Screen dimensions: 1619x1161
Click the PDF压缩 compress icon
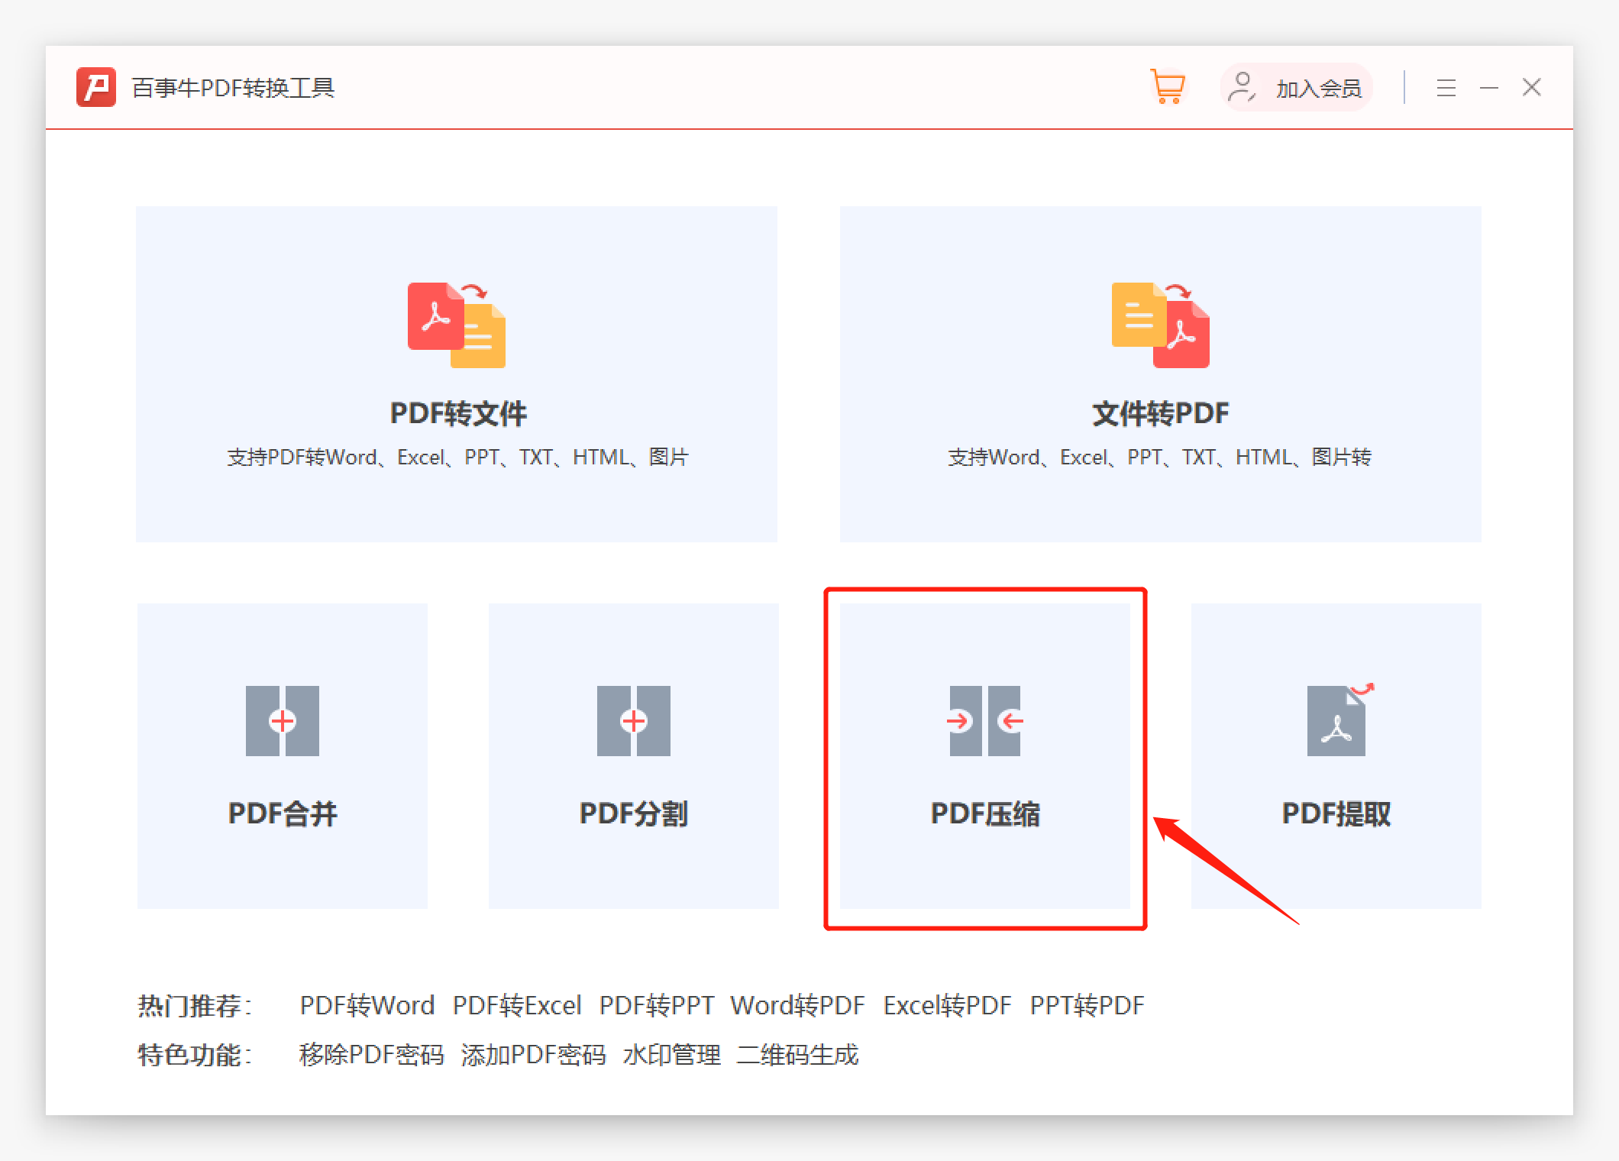click(x=985, y=721)
